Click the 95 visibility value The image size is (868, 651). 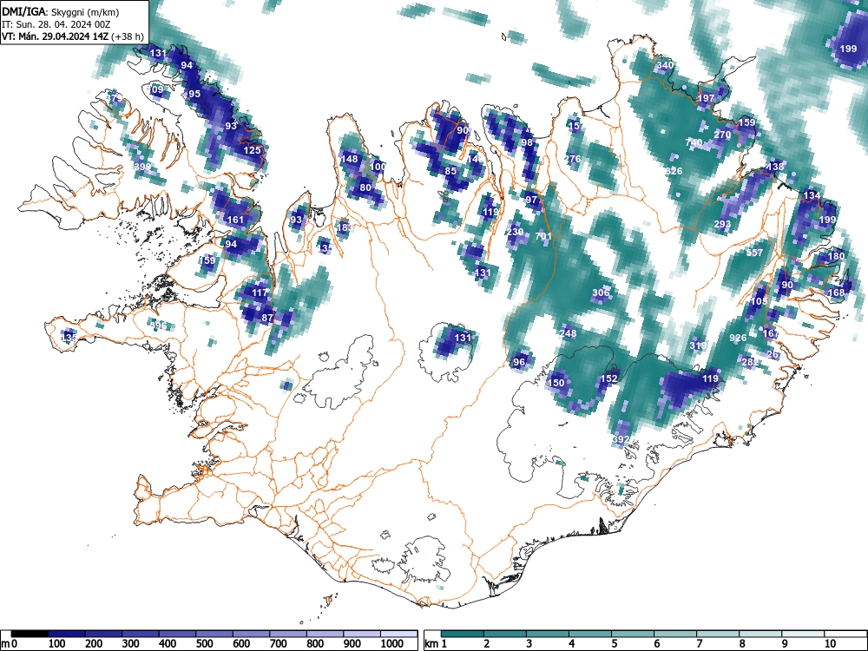[194, 94]
